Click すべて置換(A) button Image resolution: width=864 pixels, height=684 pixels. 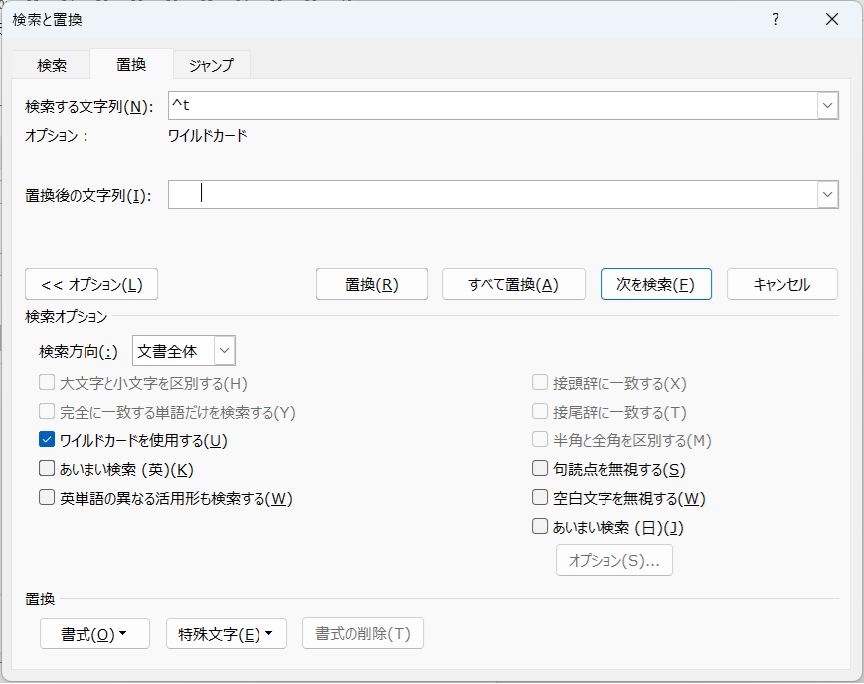[x=513, y=284]
